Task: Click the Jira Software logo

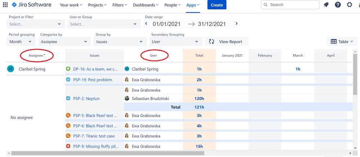Action: [31, 5]
